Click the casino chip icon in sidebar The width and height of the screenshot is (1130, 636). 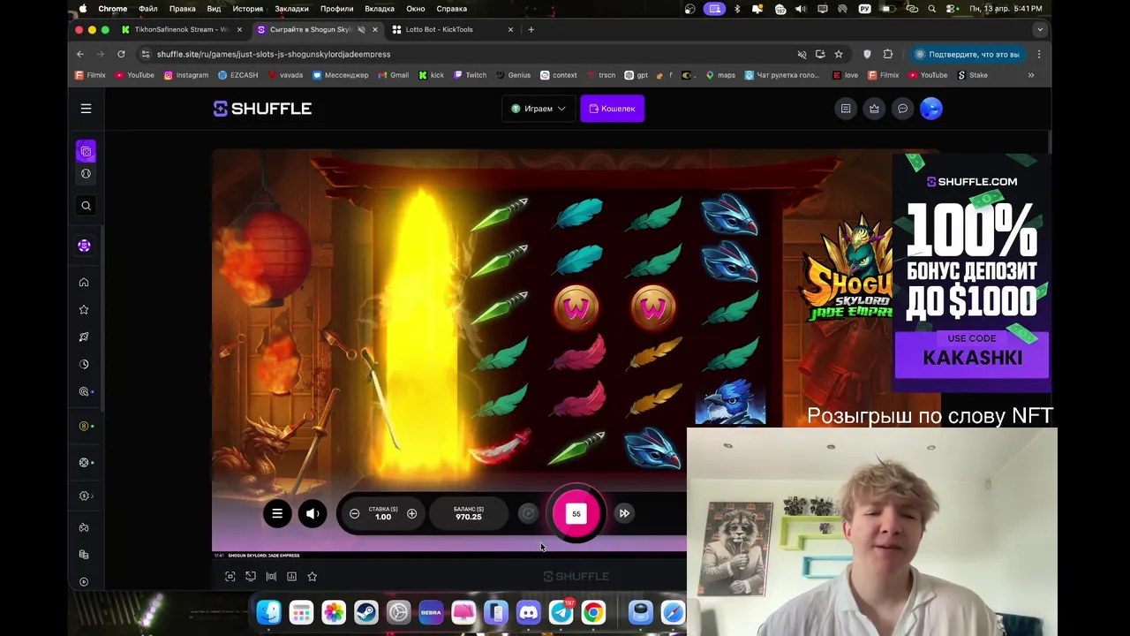(84, 246)
